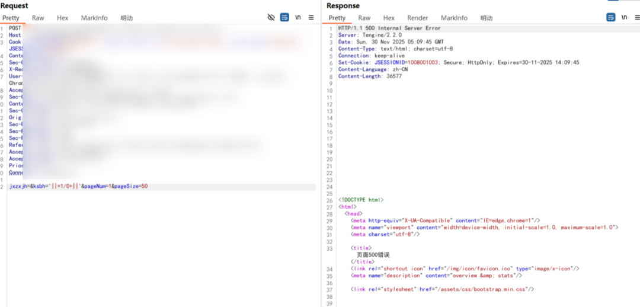640x307 pixels.
Task: Open the Request panel hamburger options menu
Action: point(311,18)
